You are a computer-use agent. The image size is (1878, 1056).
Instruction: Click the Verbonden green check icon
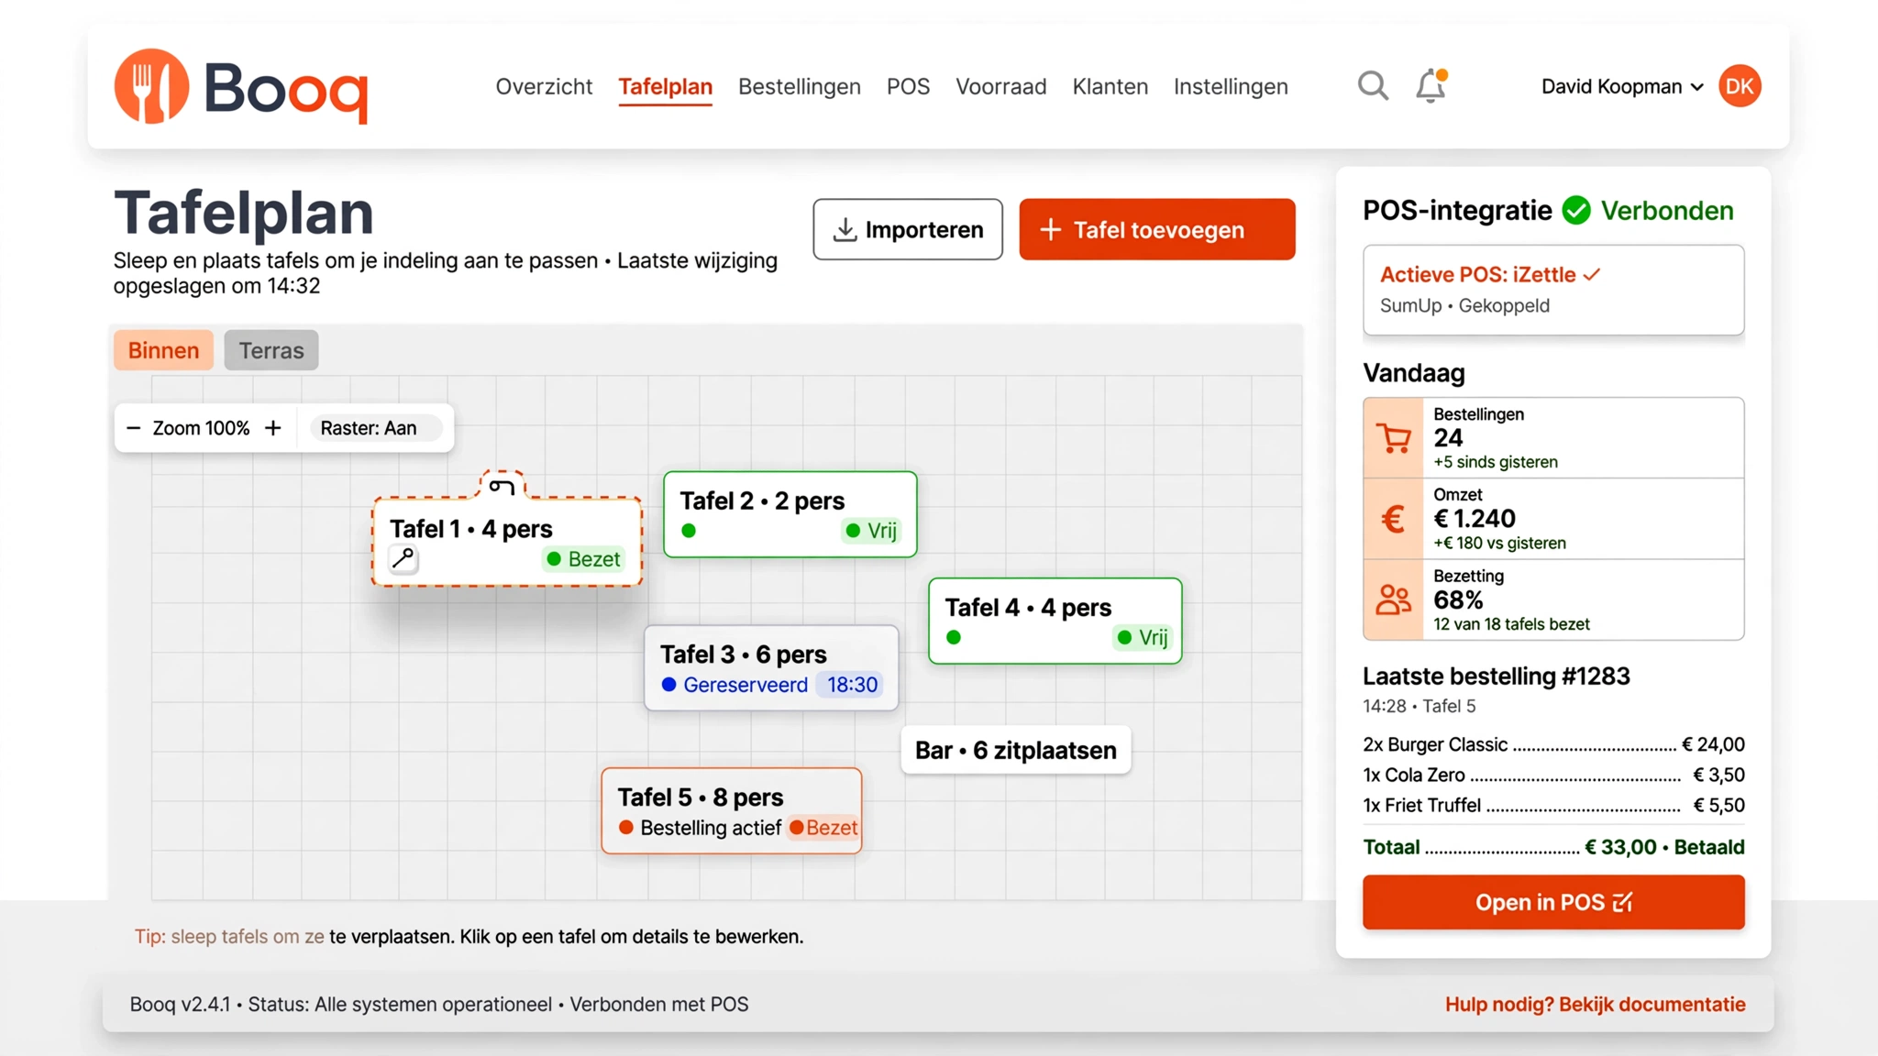pyautogui.click(x=1576, y=211)
